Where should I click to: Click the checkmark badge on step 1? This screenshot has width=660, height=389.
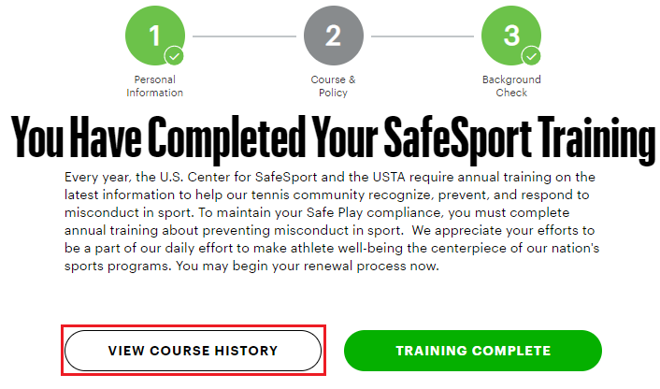[x=174, y=55]
